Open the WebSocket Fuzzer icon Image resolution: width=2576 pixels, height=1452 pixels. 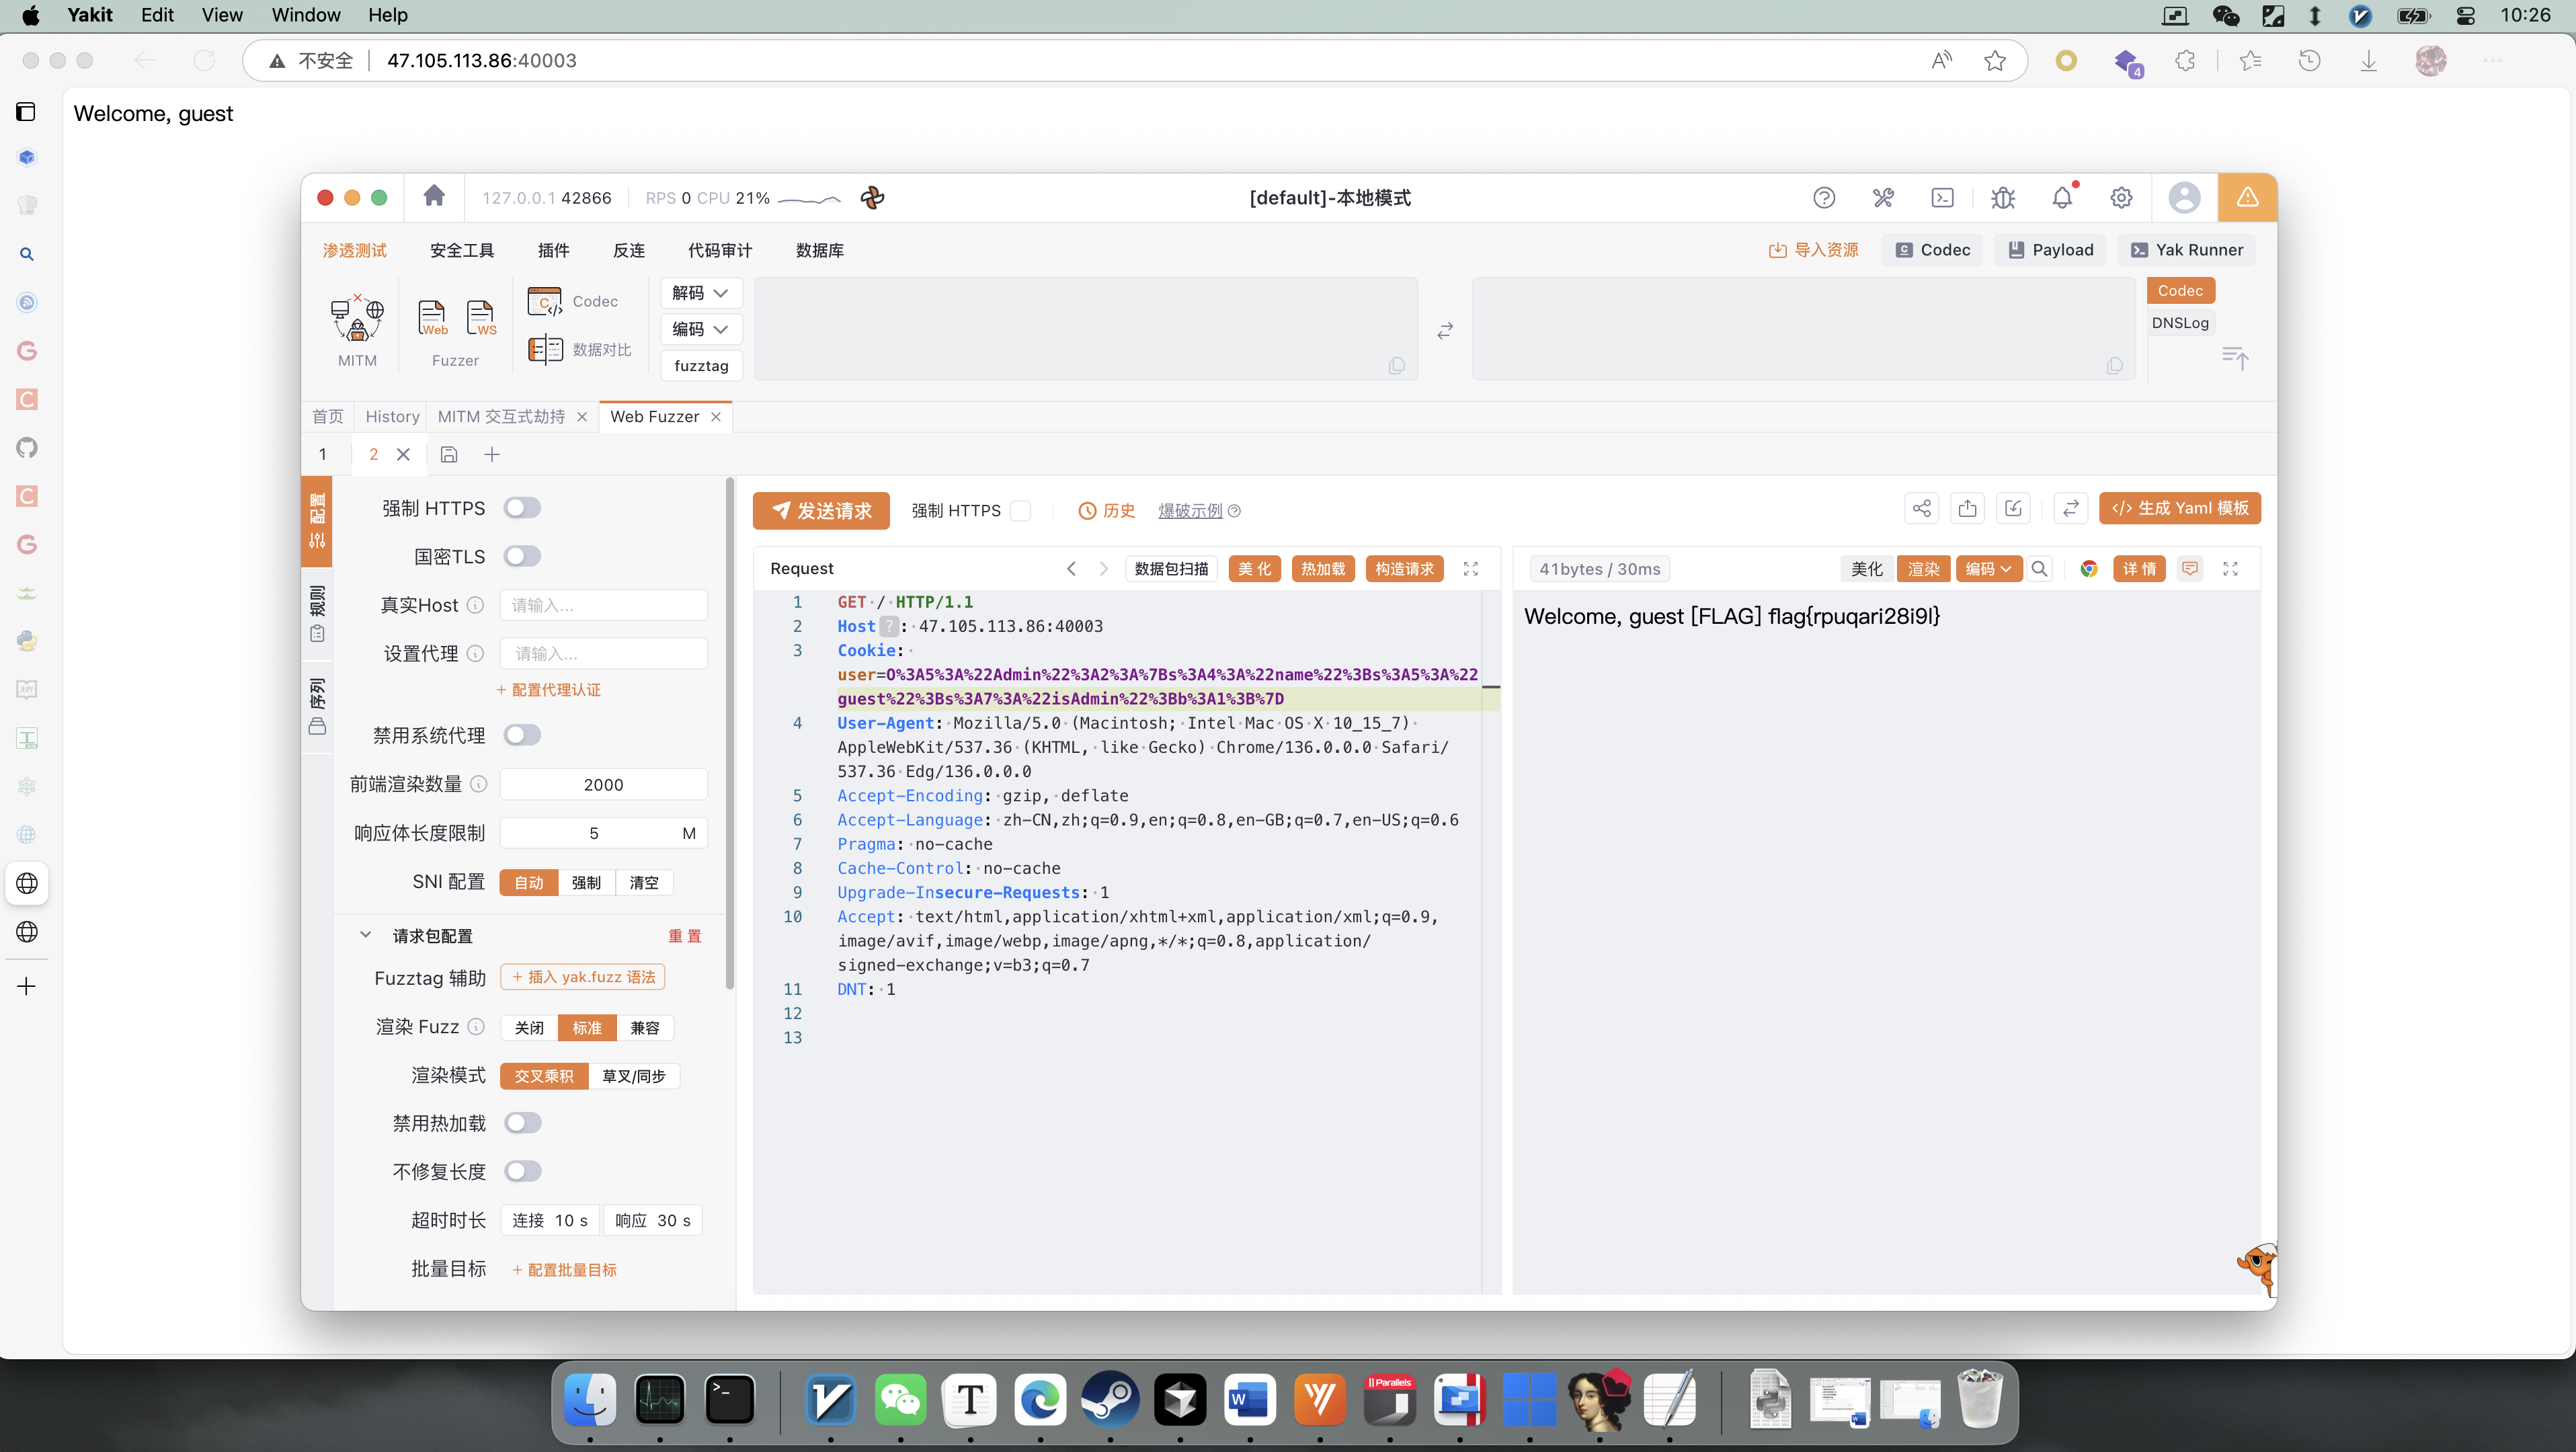click(x=481, y=317)
